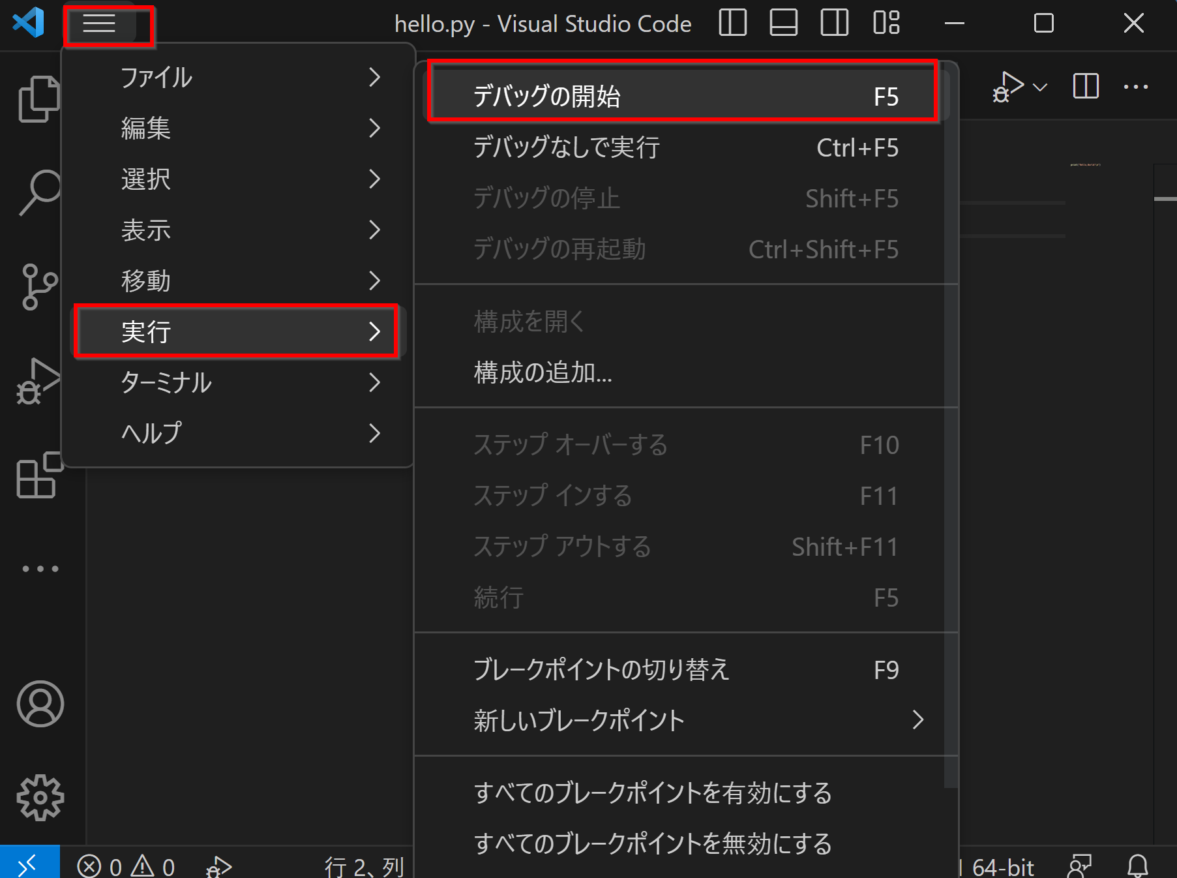Split the editor to the right

click(x=1086, y=86)
